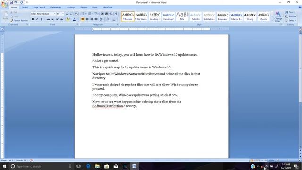Apply the Strong style
The width and height of the screenshot is (302, 170).
pyautogui.click(x=250, y=16)
